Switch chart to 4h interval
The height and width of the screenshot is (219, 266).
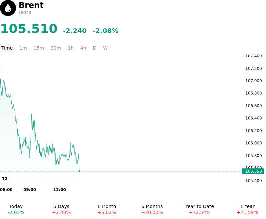tap(83, 48)
